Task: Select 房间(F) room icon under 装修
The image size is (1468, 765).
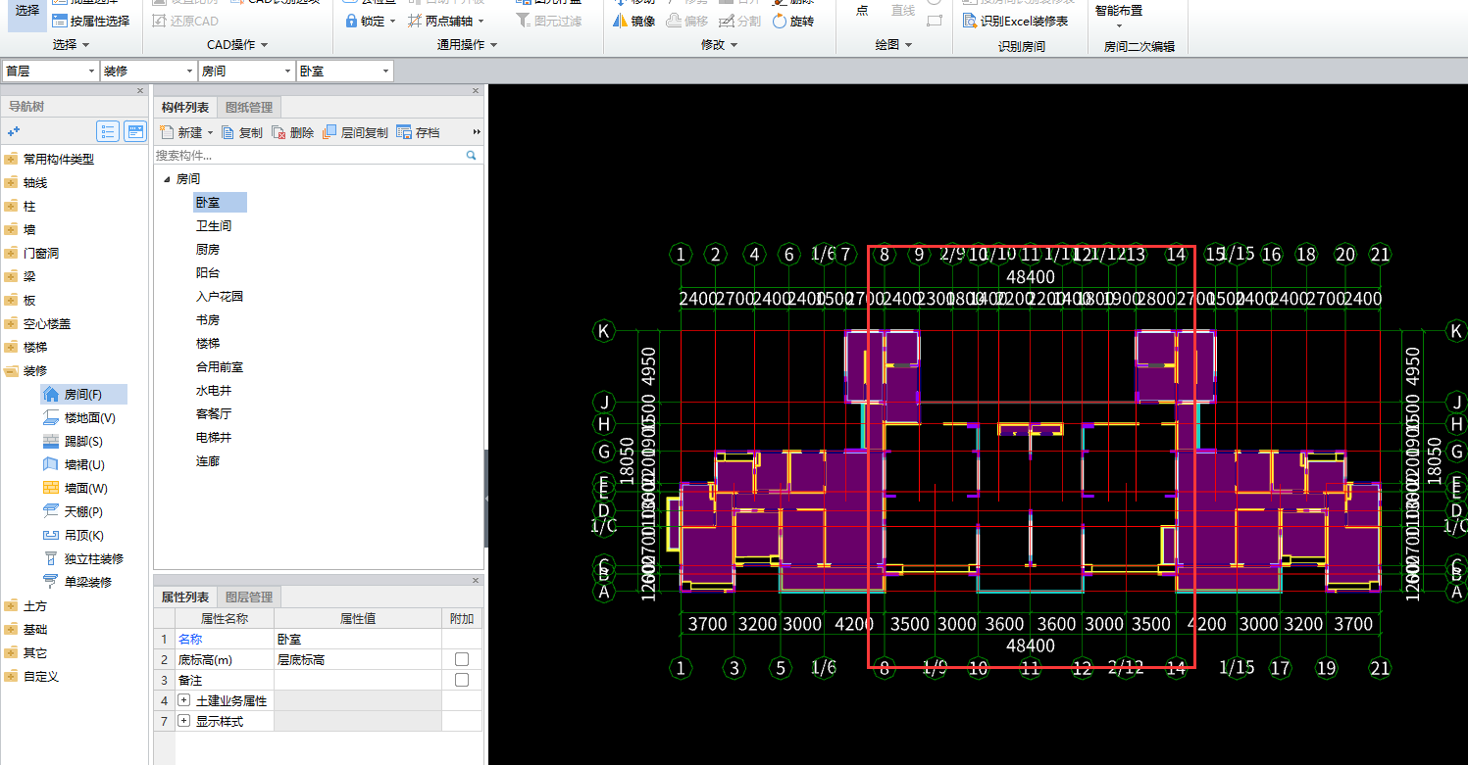Action: click(51, 394)
